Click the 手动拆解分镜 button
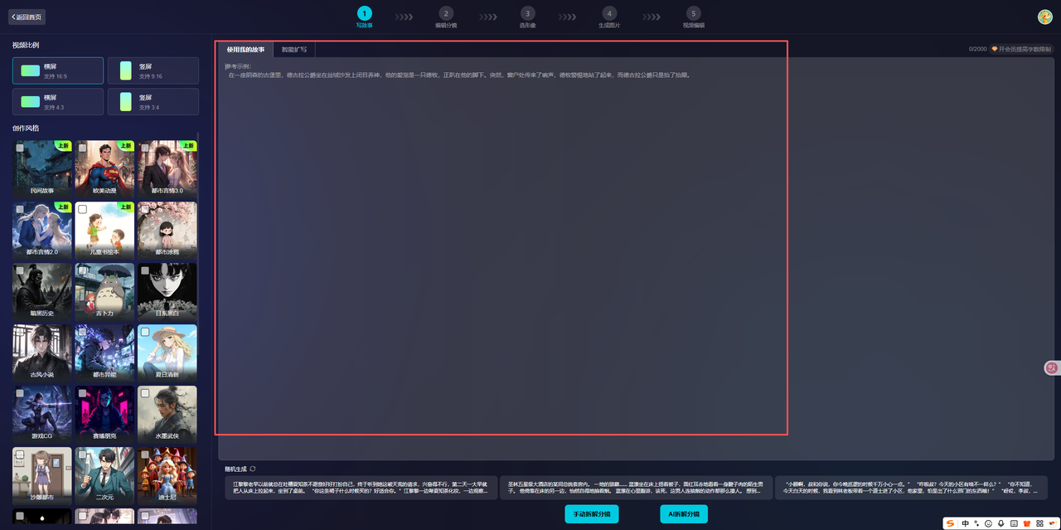Viewport: 1061px width, 530px height. point(591,514)
